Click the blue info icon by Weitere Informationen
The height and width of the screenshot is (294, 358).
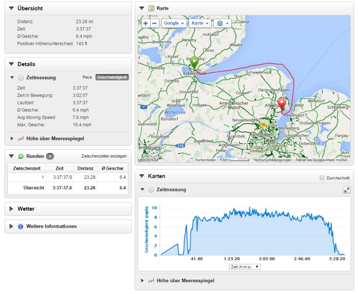point(20,226)
